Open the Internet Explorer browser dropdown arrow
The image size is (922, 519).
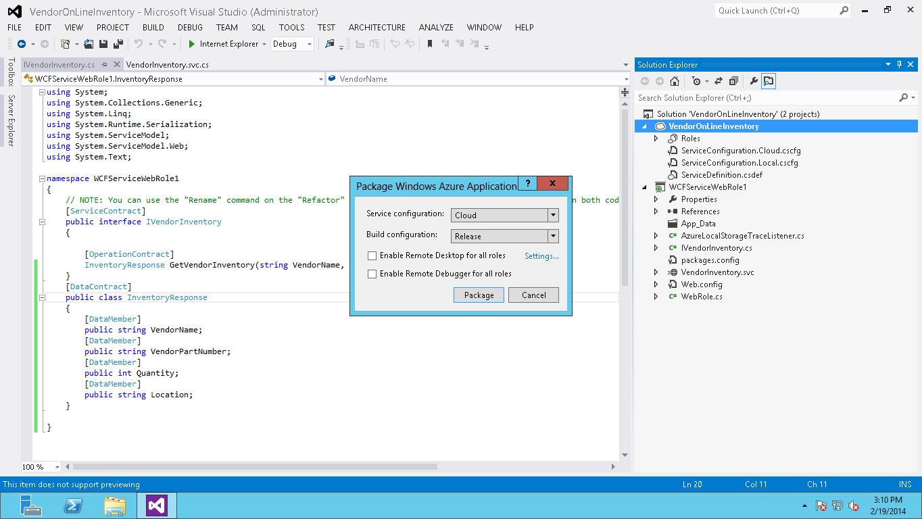coord(264,44)
